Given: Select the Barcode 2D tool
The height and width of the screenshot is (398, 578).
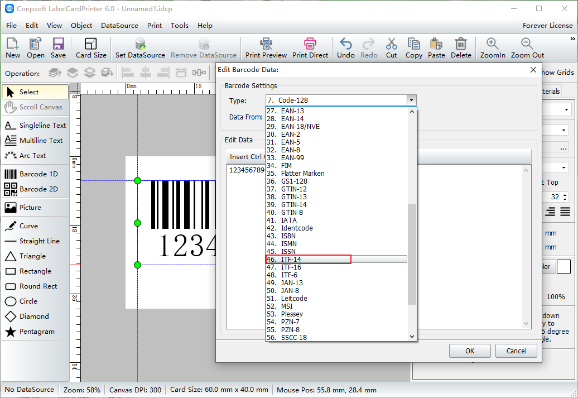Looking at the screenshot, I should tap(35, 189).
